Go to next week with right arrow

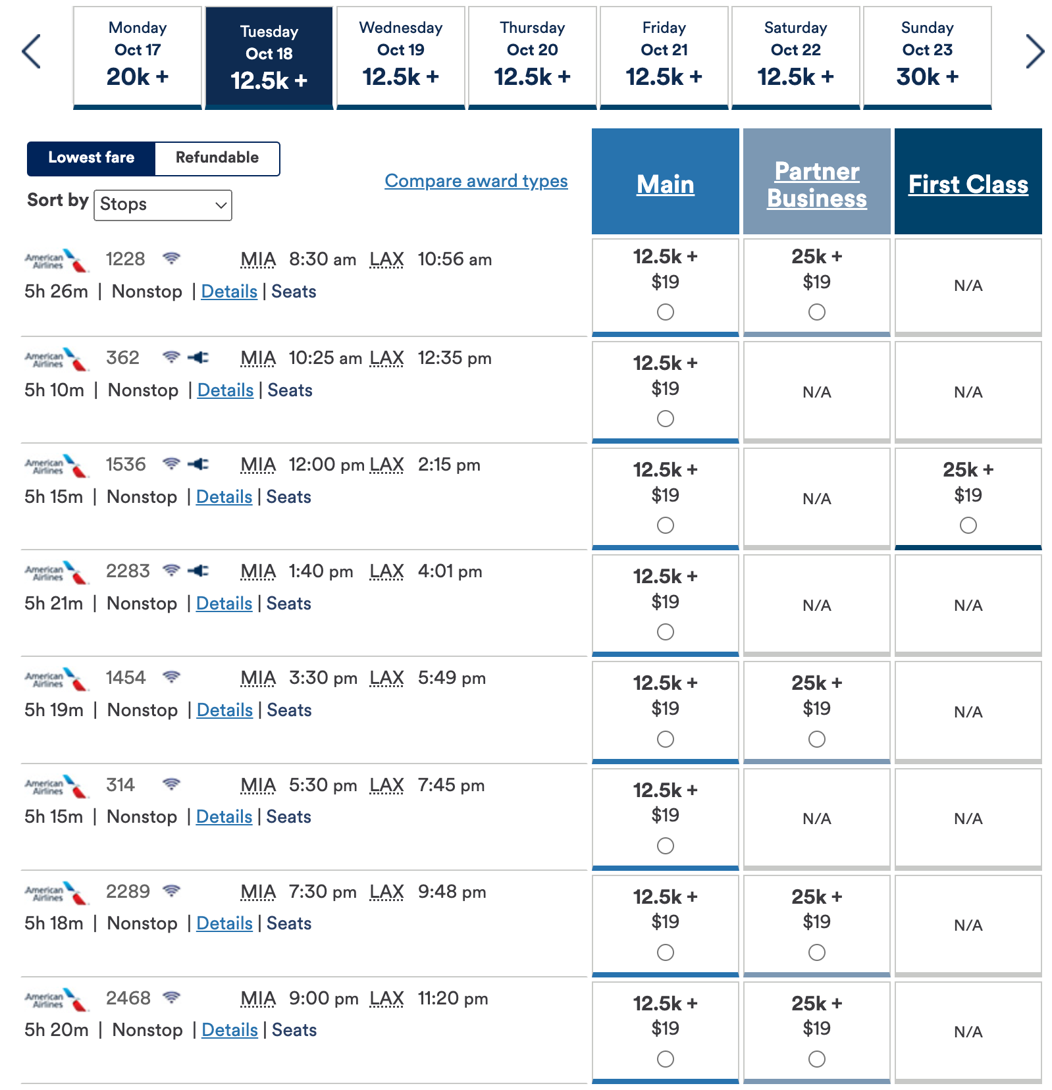(1035, 51)
